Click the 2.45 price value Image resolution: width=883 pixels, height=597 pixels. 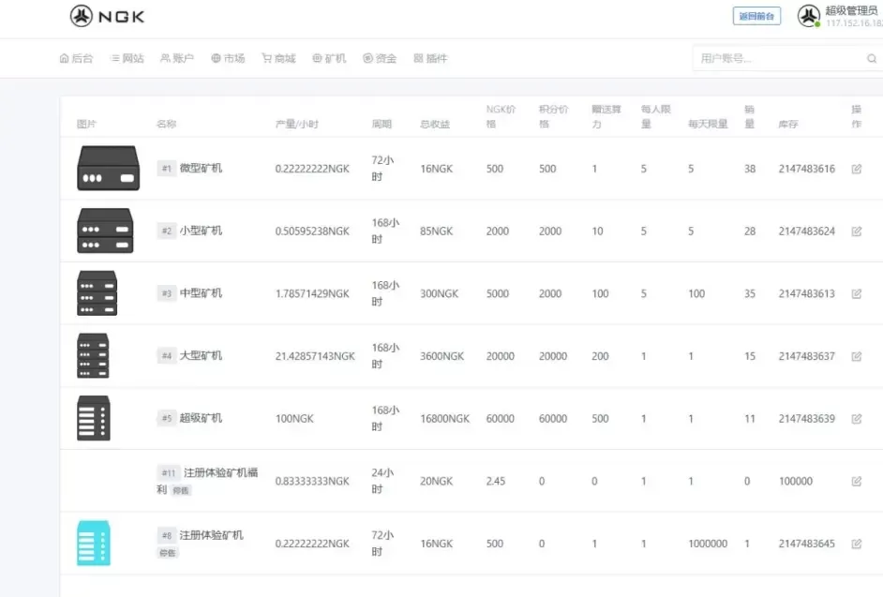(496, 481)
